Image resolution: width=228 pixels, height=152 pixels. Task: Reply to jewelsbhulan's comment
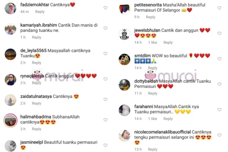[x=168, y=43]
